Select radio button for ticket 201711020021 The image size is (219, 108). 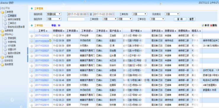tap(32, 81)
